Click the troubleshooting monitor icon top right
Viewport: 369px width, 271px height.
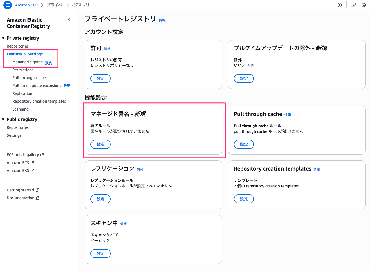353,5
